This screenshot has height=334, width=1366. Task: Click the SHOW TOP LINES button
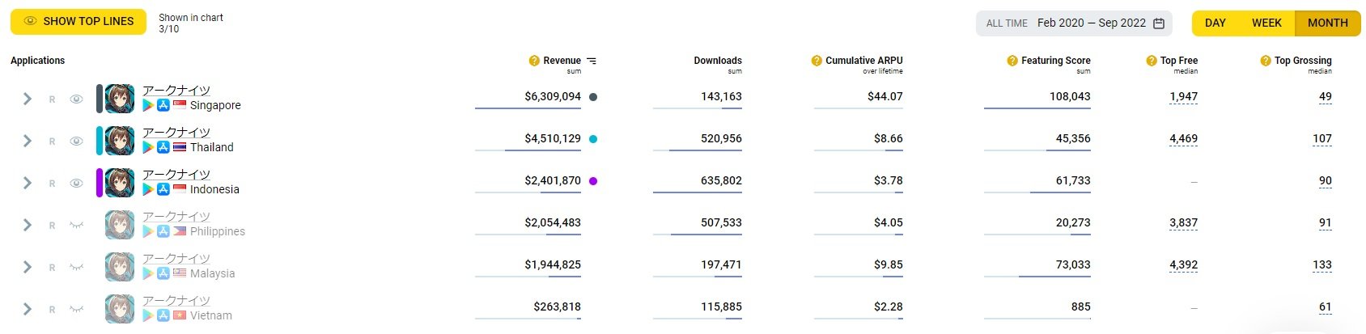(78, 22)
